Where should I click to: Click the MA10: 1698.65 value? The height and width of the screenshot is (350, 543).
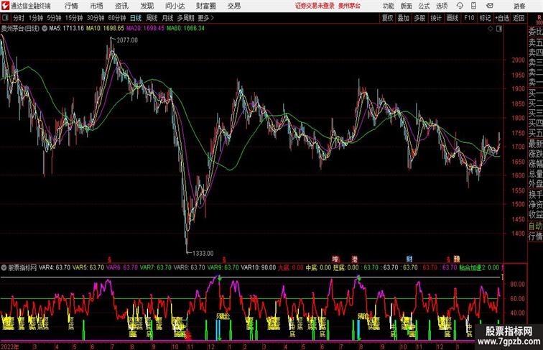point(105,29)
